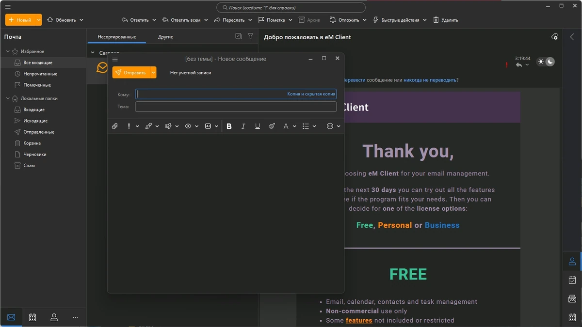Expand the Snooze (Отложить) dropdown arrow
The image size is (582, 327).
tap(365, 20)
